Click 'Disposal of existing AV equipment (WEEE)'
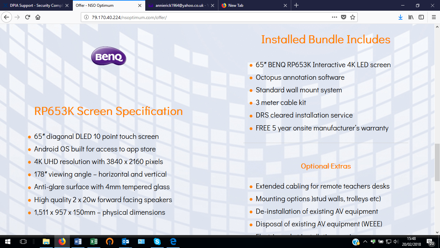 (319, 224)
